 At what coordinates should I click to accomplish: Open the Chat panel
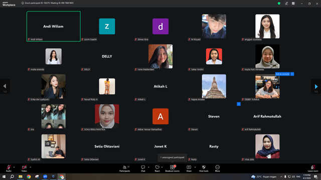click(x=143, y=168)
